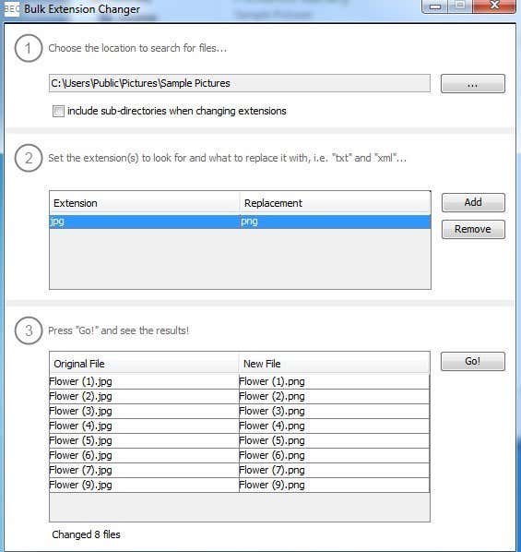Click the BEC app icon in title bar
The height and width of the screenshot is (552, 521).
[x=12, y=9]
